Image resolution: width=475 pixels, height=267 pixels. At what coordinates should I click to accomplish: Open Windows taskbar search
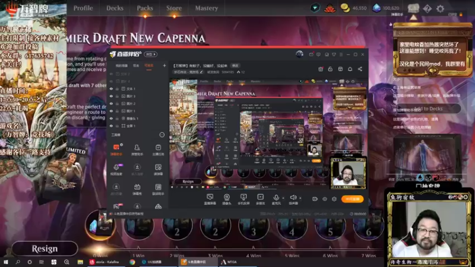click(x=18, y=262)
